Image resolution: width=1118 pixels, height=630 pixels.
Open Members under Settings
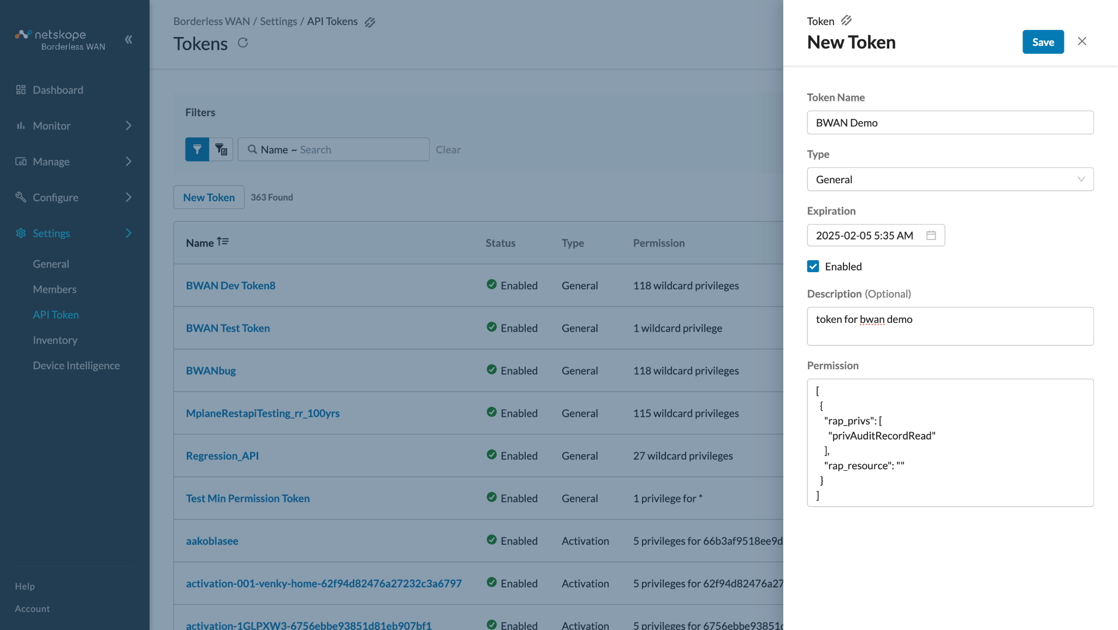click(55, 289)
